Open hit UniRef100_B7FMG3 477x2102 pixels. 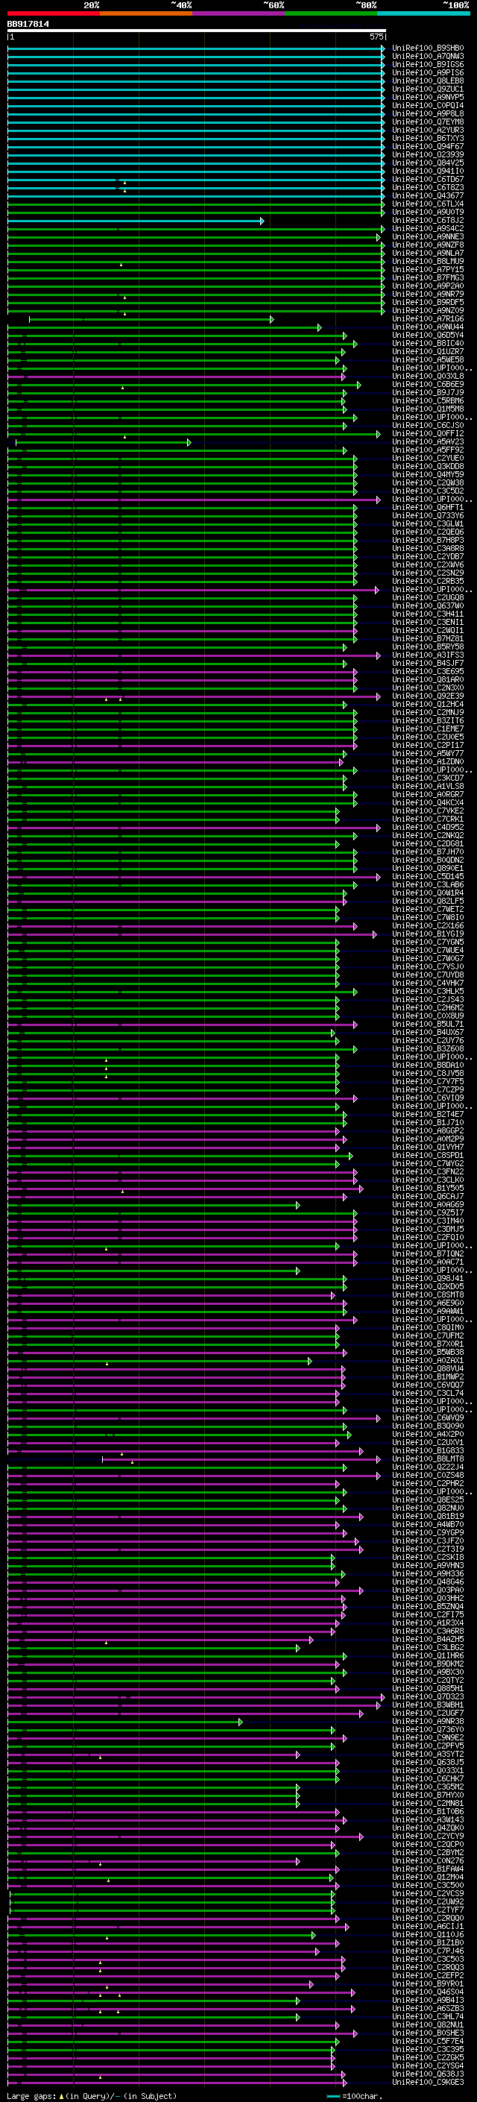(428, 278)
